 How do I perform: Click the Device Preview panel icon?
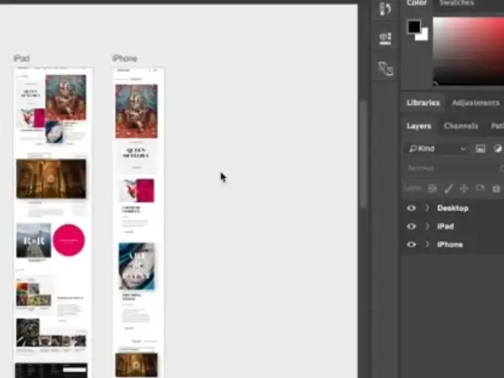385,68
